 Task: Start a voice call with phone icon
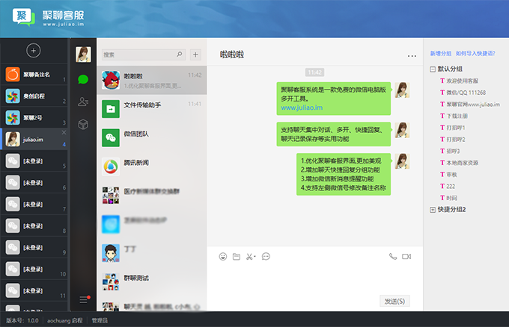click(393, 256)
